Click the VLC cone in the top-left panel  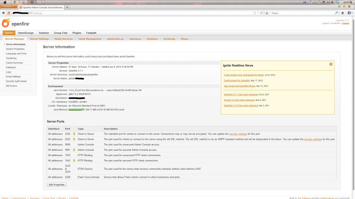[x=24, y=2]
